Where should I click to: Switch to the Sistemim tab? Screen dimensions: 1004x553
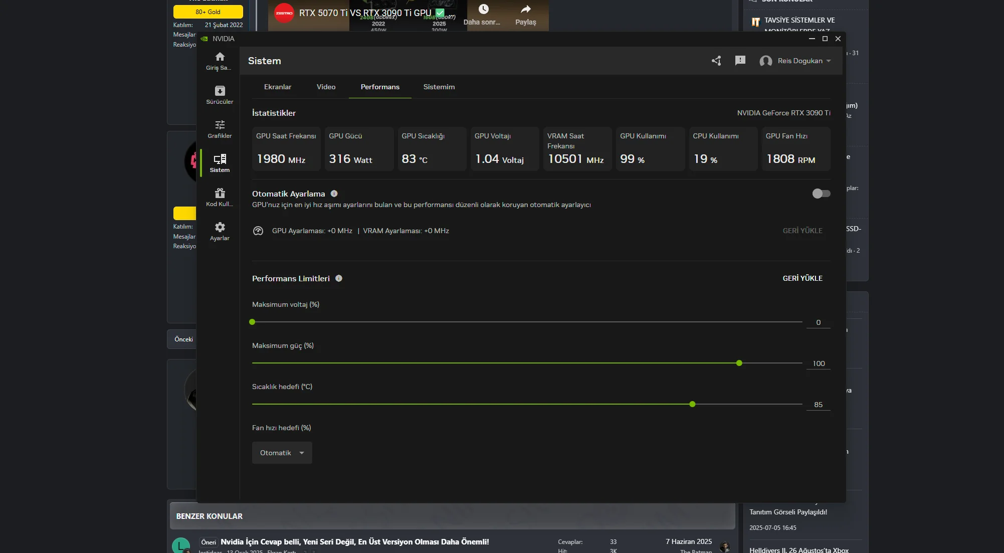(439, 87)
